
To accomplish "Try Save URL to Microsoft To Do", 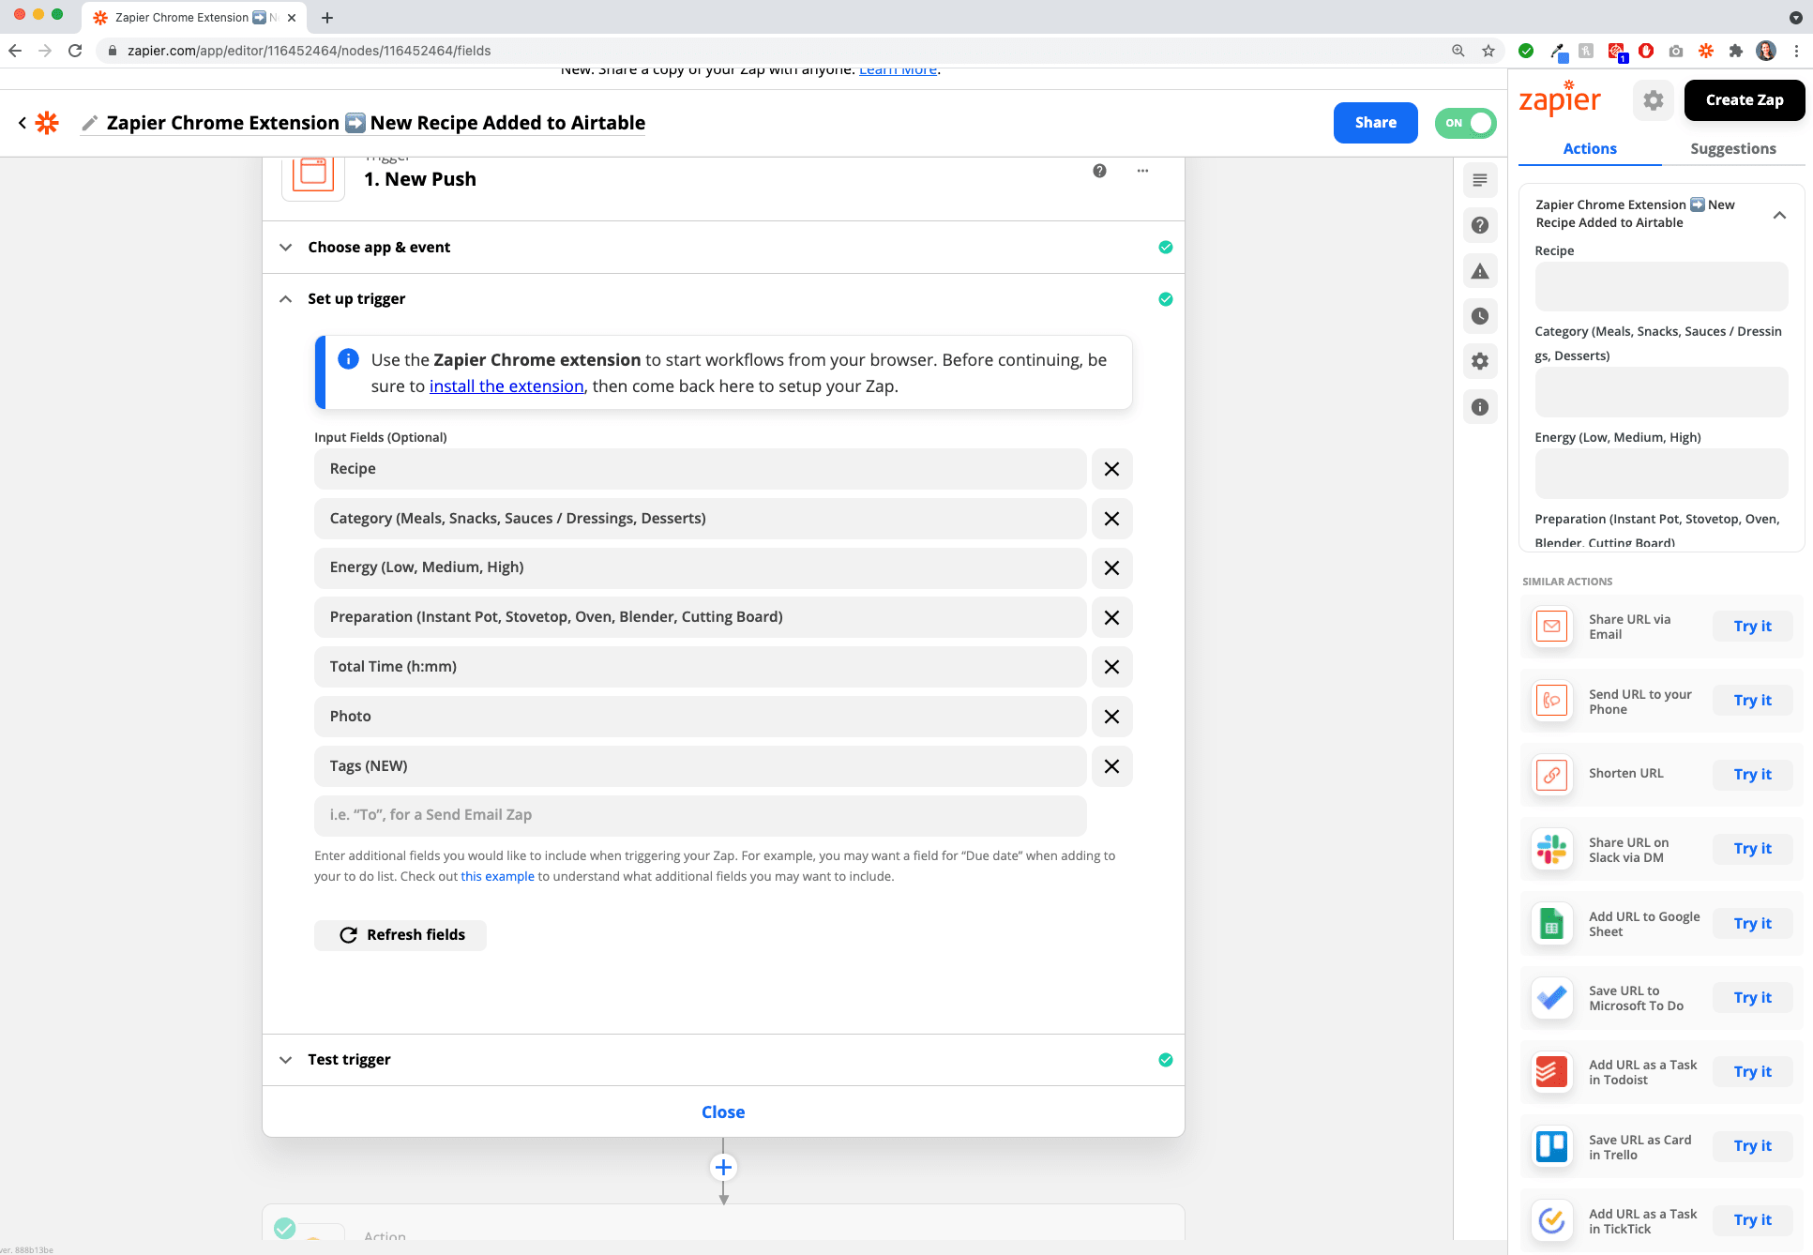I will point(1752,998).
